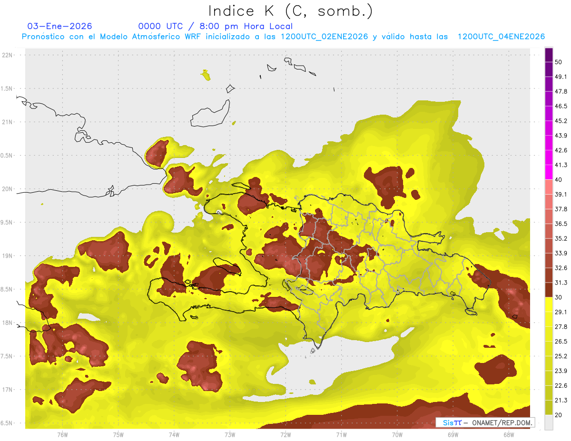Click the color scale value '20'

pos(559,415)
